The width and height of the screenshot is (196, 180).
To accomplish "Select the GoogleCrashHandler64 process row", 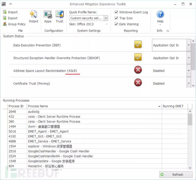I will [x=97, y=156].
